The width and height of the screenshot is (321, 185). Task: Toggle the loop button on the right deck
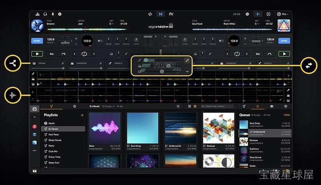237,54
